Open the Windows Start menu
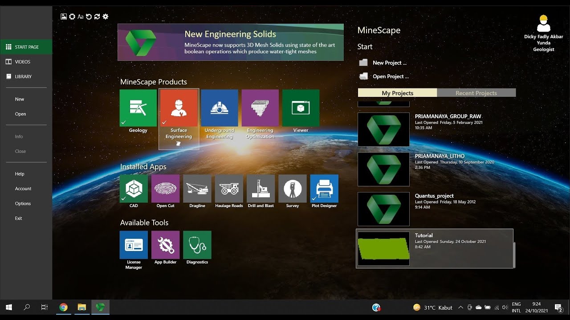 [8, 307]
